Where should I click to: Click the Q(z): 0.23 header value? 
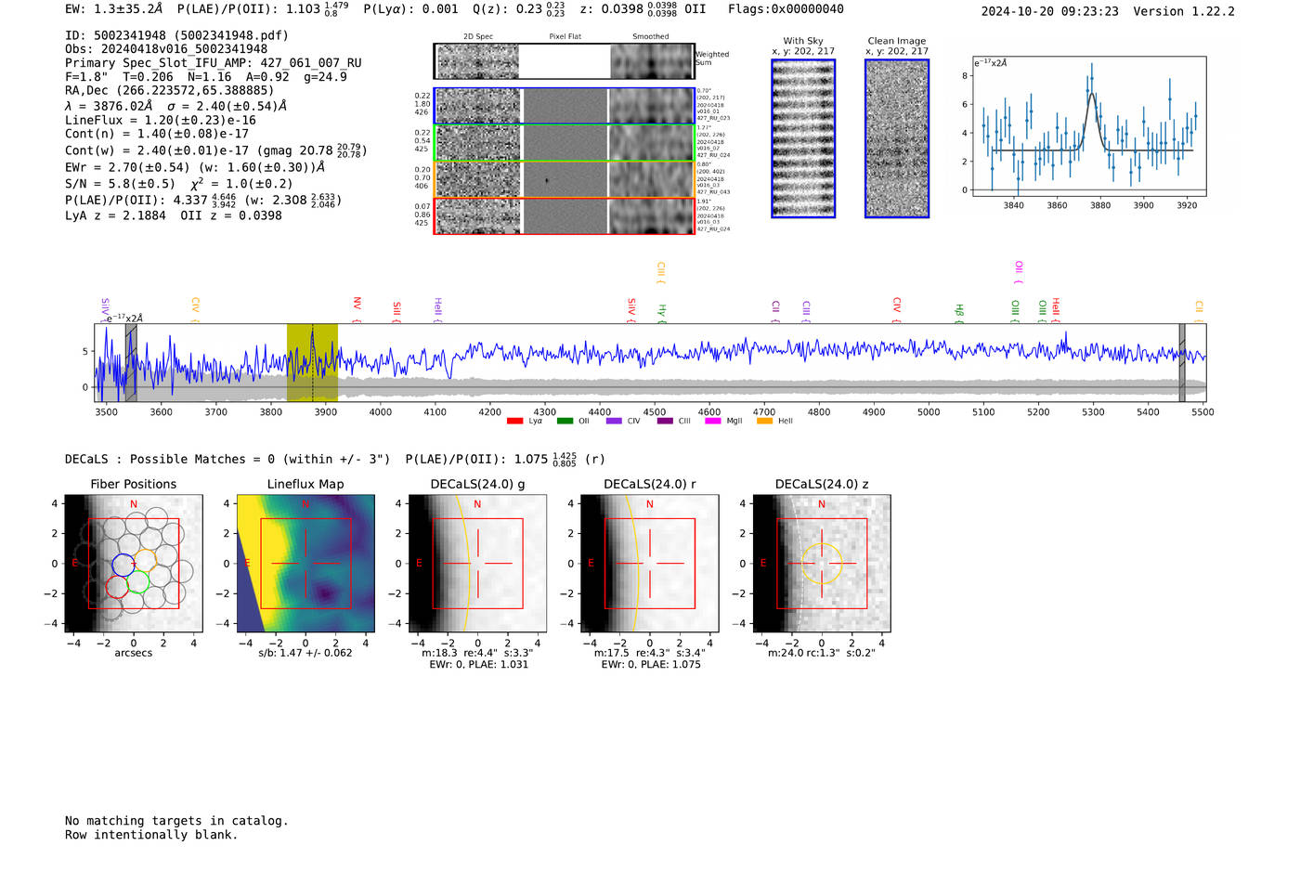(x=518, y=8)
